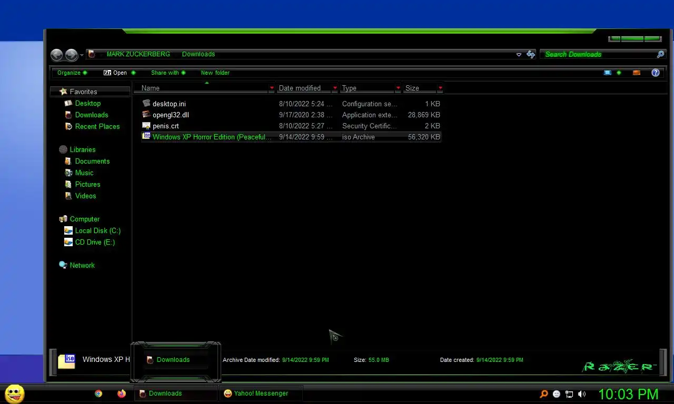
Task: Sort by the Size column header
Action: [420, 88]
